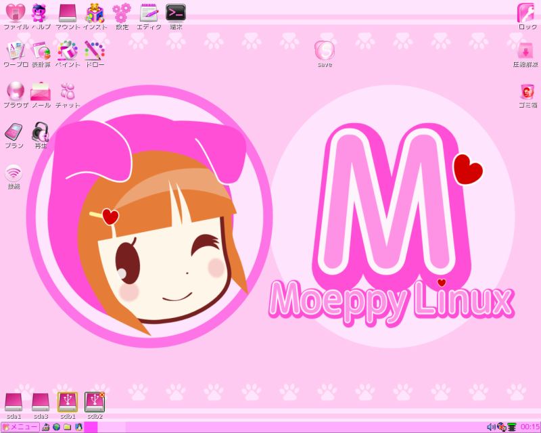This screenshot has width=541, height=433.
Task: Open the ドロー drawing application
Action: (95, 51)
